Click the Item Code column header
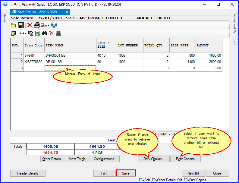 pos(34,45)
